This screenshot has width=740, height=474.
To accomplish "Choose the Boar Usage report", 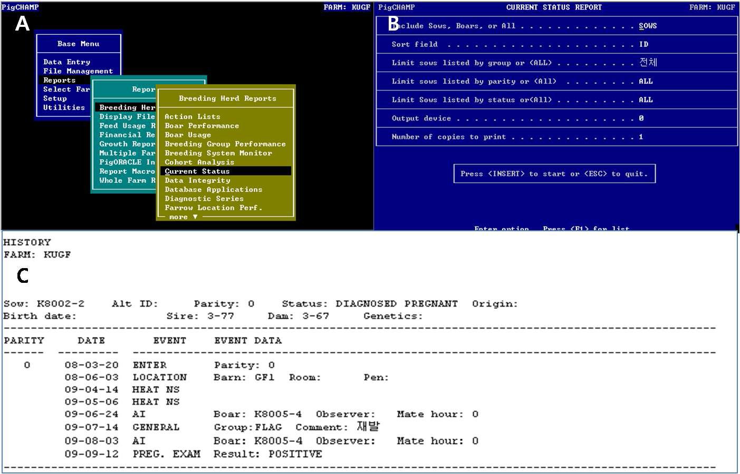I will pos(188,135).
